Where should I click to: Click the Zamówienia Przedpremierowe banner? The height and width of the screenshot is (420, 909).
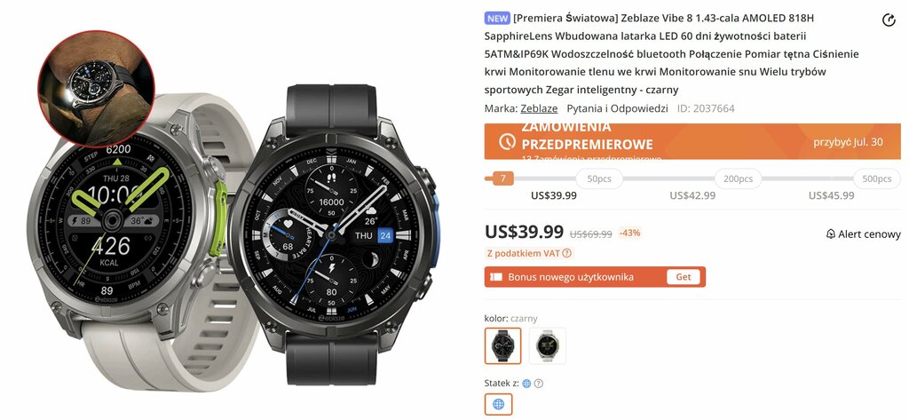pyautogui.click(x=692, y=141)
